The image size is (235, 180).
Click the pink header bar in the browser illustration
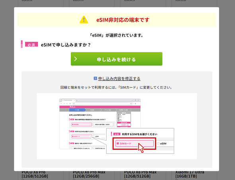(100, 107)
